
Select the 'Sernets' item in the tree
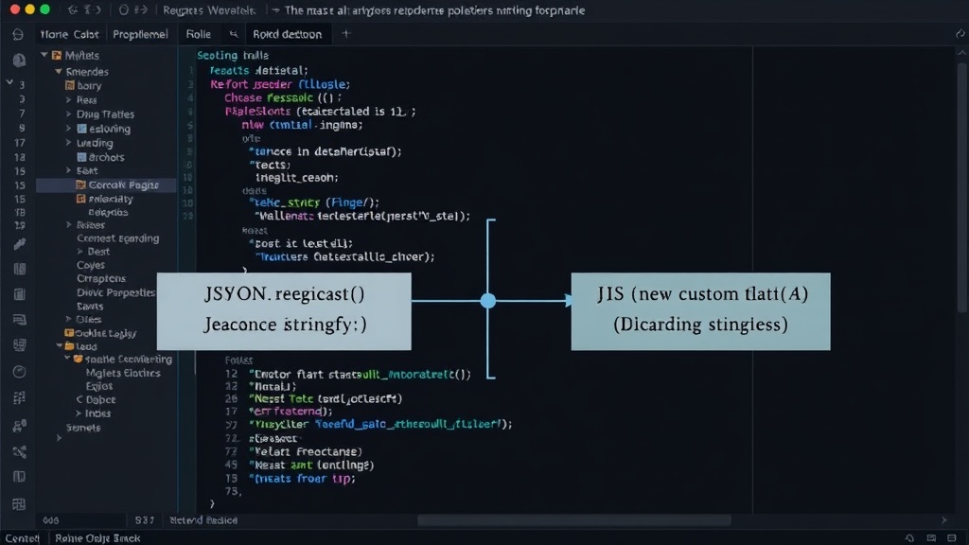point(83,427)
